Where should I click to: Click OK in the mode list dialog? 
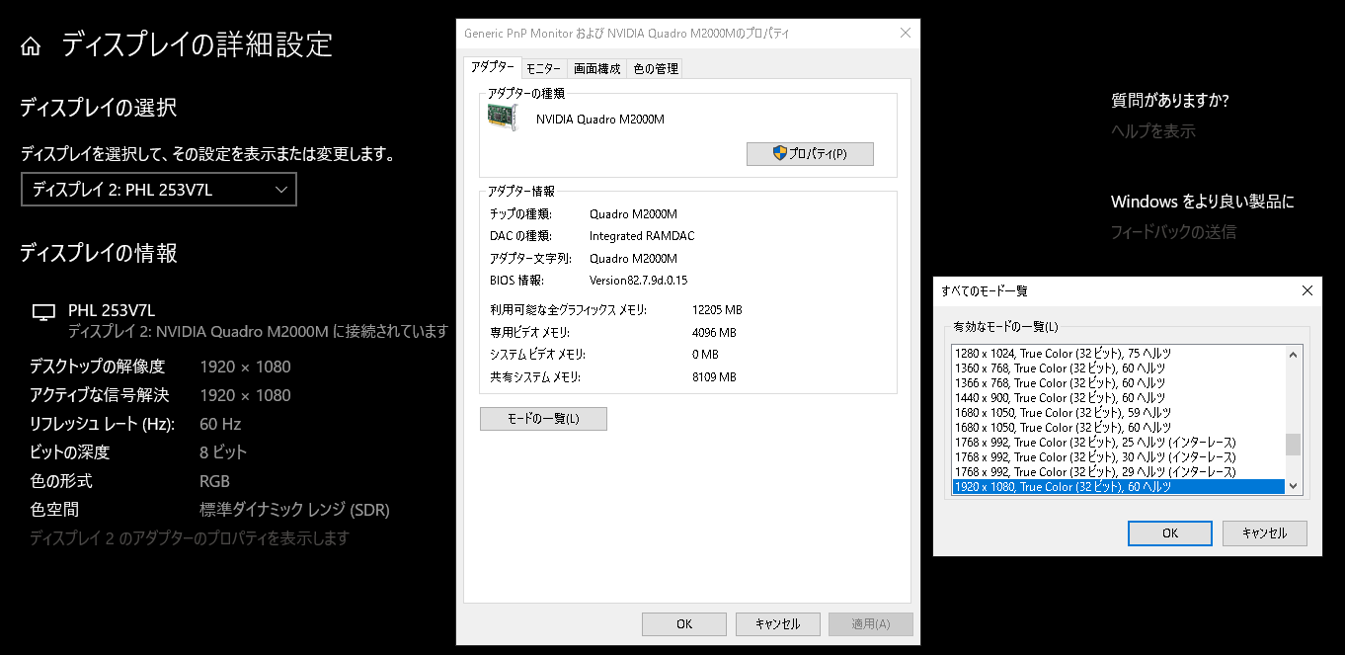click(1170, 533)
